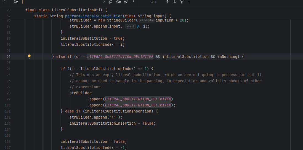
Task: Go to previous occurrence with up arrow
Action: tap(167, 2)
